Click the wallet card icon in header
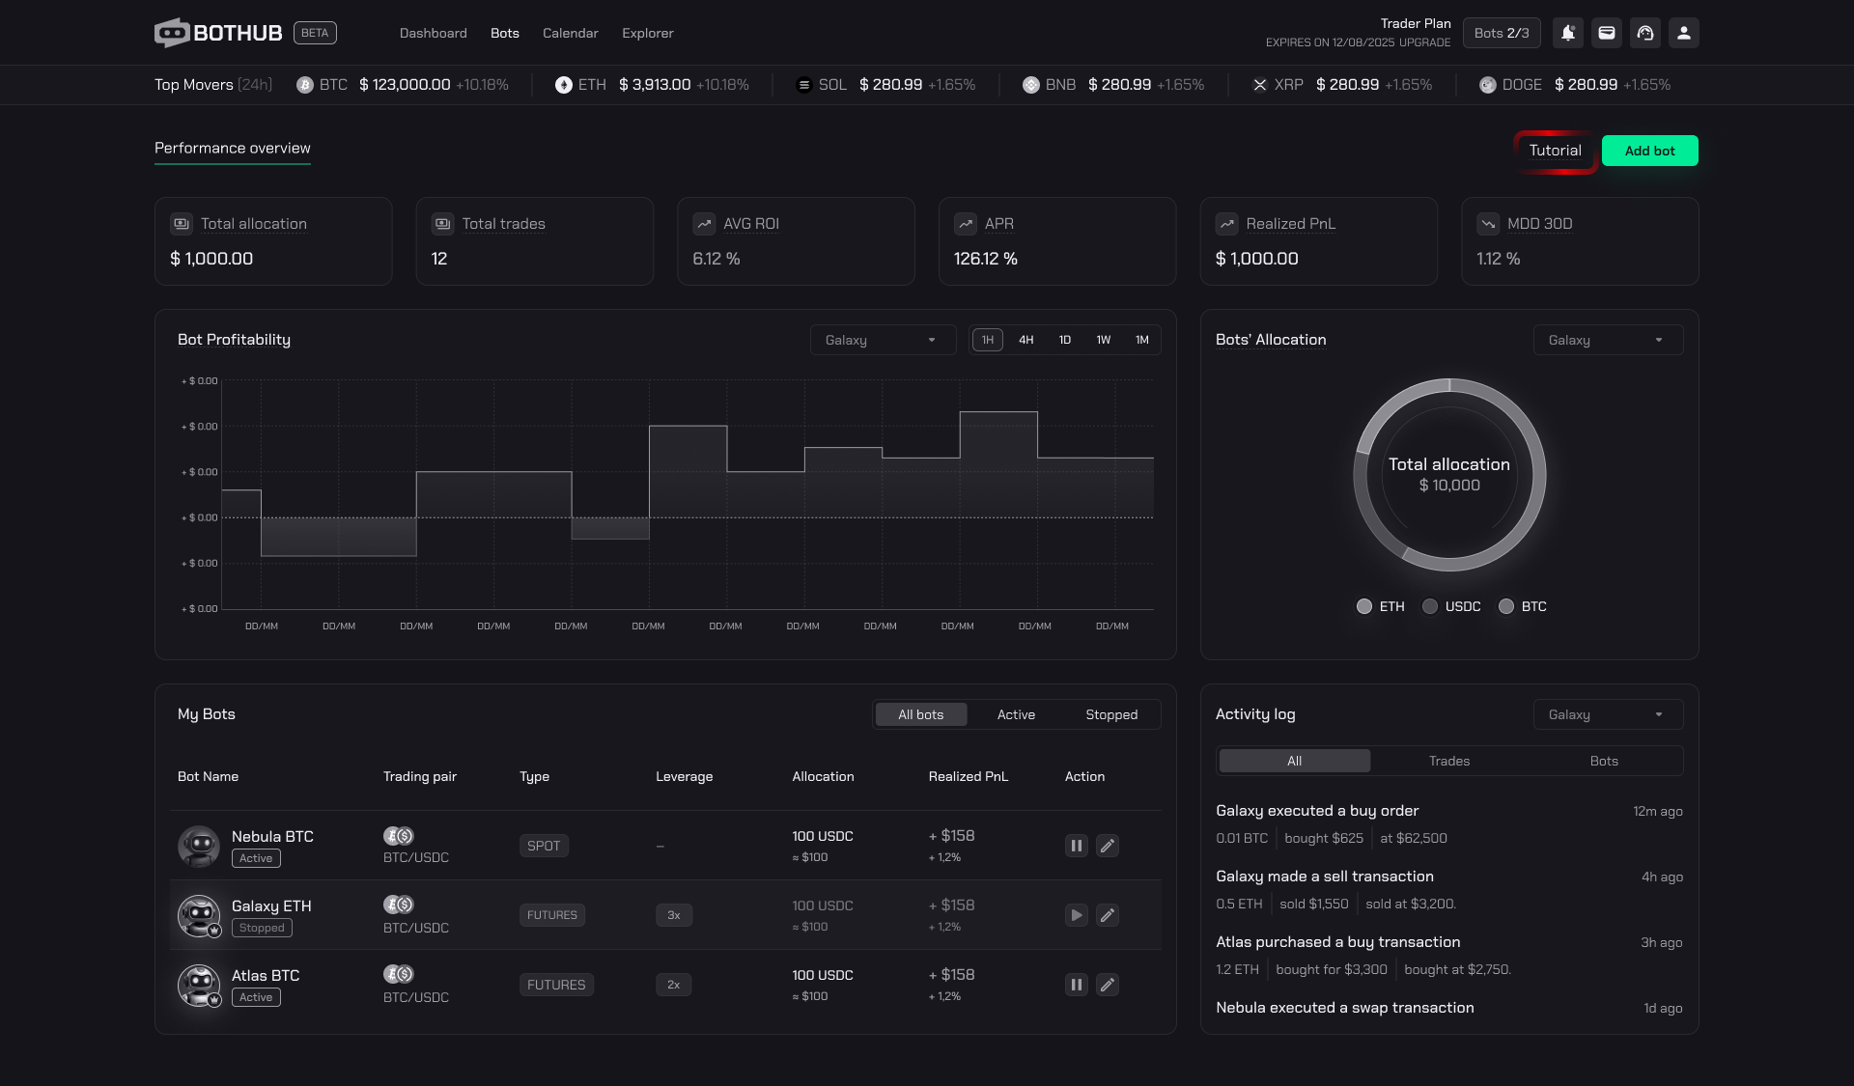This screenshot has width=1854, height=1086. tap(1607, 33)
